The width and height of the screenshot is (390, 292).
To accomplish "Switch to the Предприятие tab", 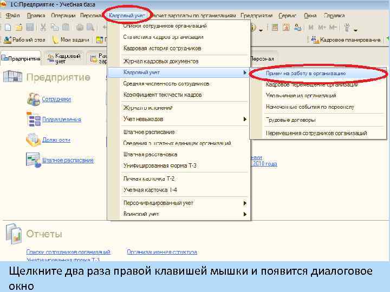I will click(21, 58).
